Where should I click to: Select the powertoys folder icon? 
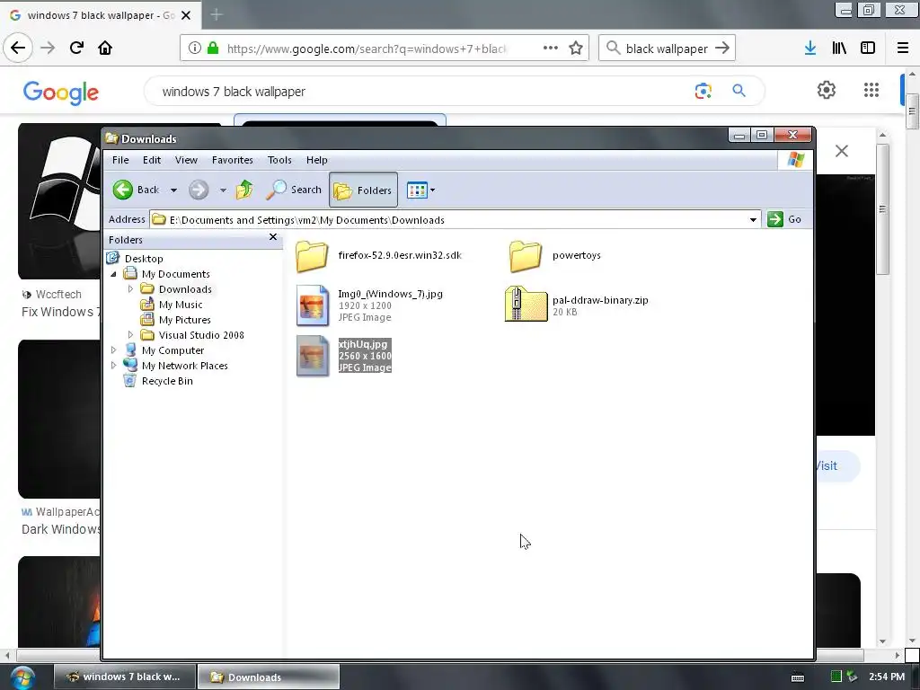click(525, 256)
